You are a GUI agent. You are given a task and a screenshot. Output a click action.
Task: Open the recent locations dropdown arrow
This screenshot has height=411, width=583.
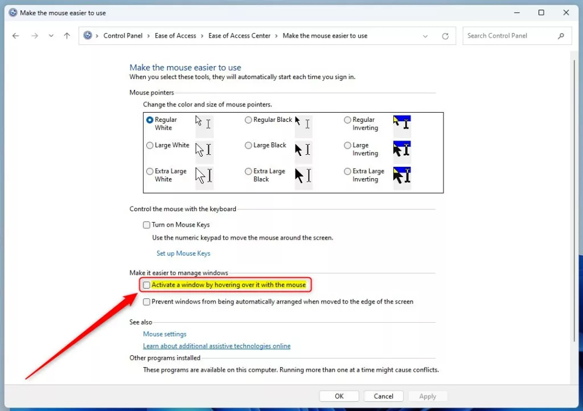pyautogui.click(x=51, y=36)
